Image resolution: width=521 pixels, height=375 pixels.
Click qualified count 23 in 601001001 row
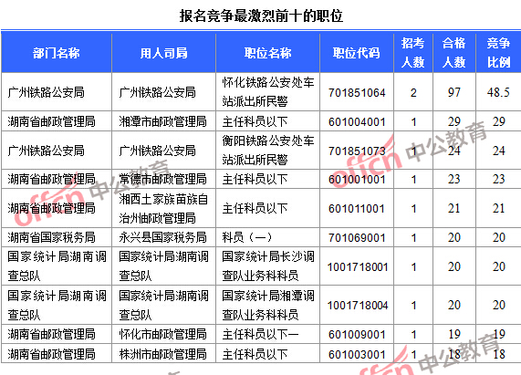click(454, 180)
